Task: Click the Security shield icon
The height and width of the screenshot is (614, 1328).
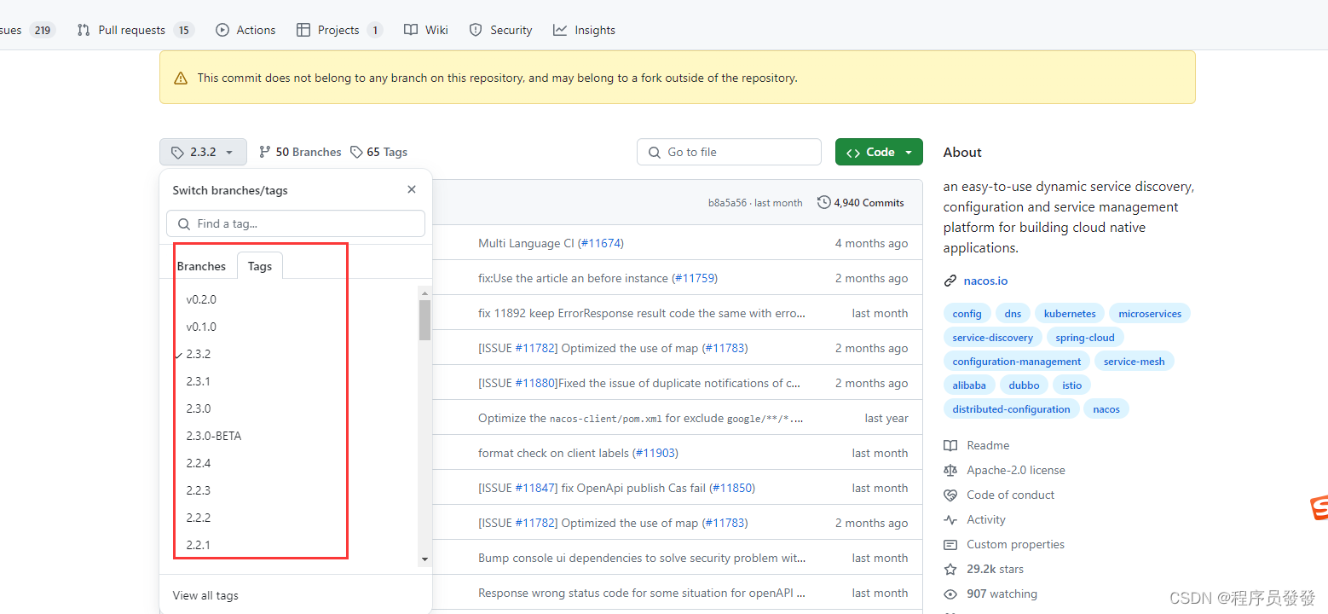Action: pos(476,30)
